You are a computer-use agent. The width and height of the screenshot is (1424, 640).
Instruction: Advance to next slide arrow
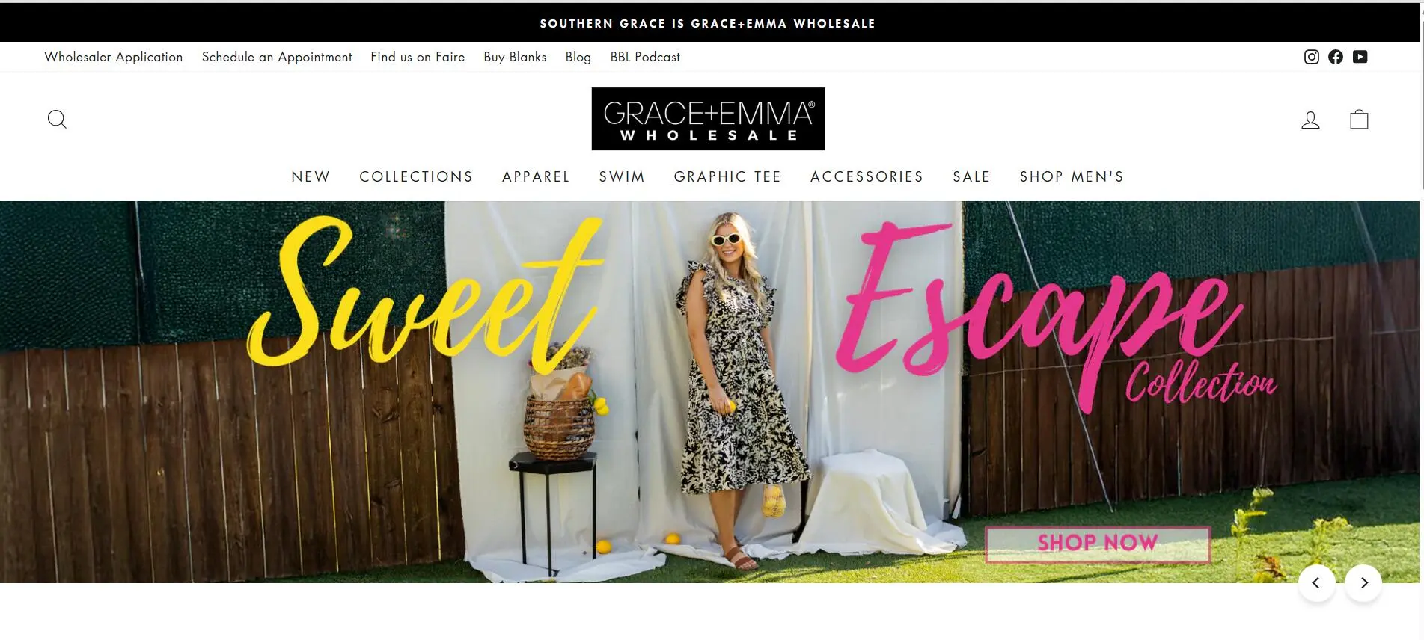(1363, 583)
